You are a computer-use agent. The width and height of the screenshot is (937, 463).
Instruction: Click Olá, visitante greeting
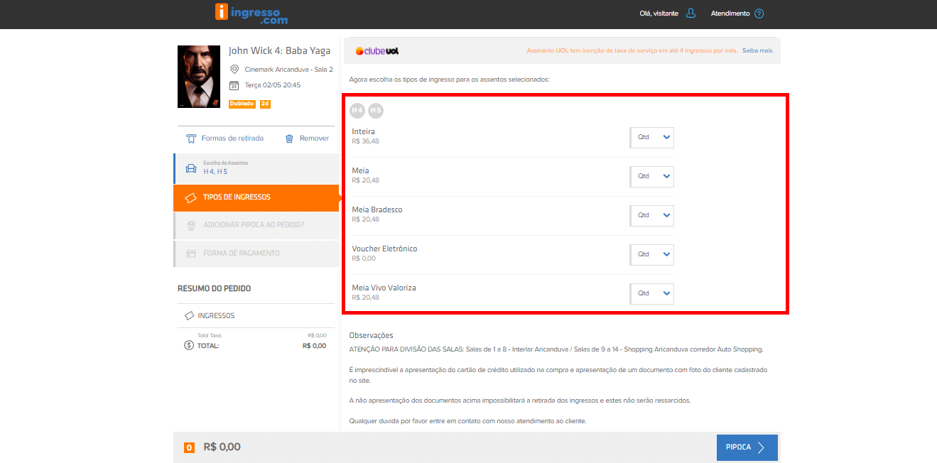[x=659, y=13]
